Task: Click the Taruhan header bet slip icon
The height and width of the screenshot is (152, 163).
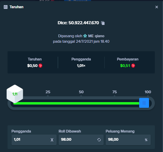Action: (x=5, y=7)
